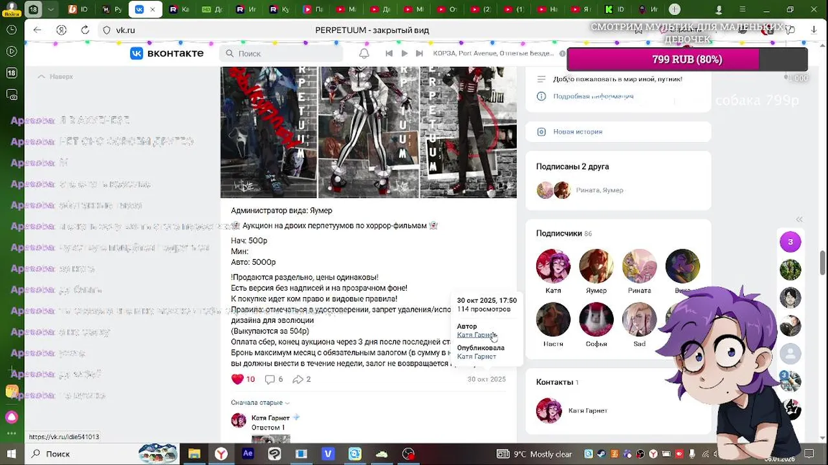
Task: Open File Explorer from taskbar
Action: tap(194, 454)
